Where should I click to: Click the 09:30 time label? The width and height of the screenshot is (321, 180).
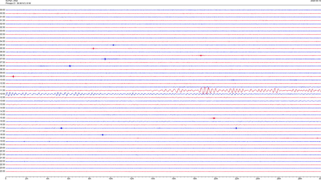2,76
